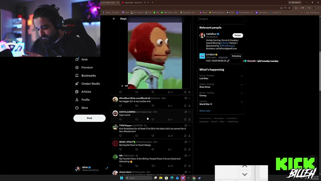Open more options for shawn dunn's reply
Viewport: 321px width, 181px height.
click(x=189, y=172)
